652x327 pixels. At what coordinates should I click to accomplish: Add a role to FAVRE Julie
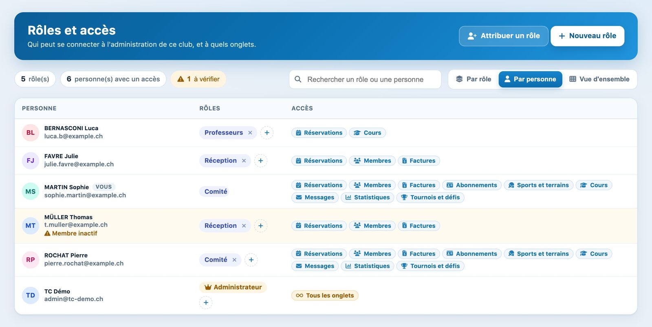(x=261, y=161)
